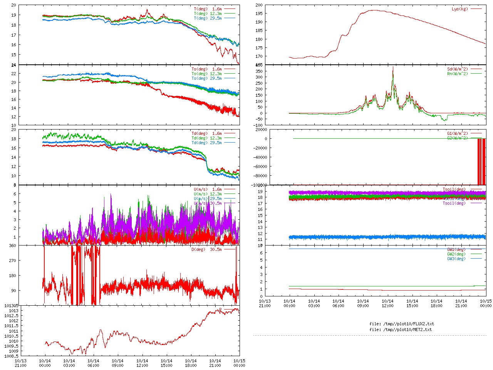Click the "175" lysimeter axis value
The image size is (493, 370).
259,48
